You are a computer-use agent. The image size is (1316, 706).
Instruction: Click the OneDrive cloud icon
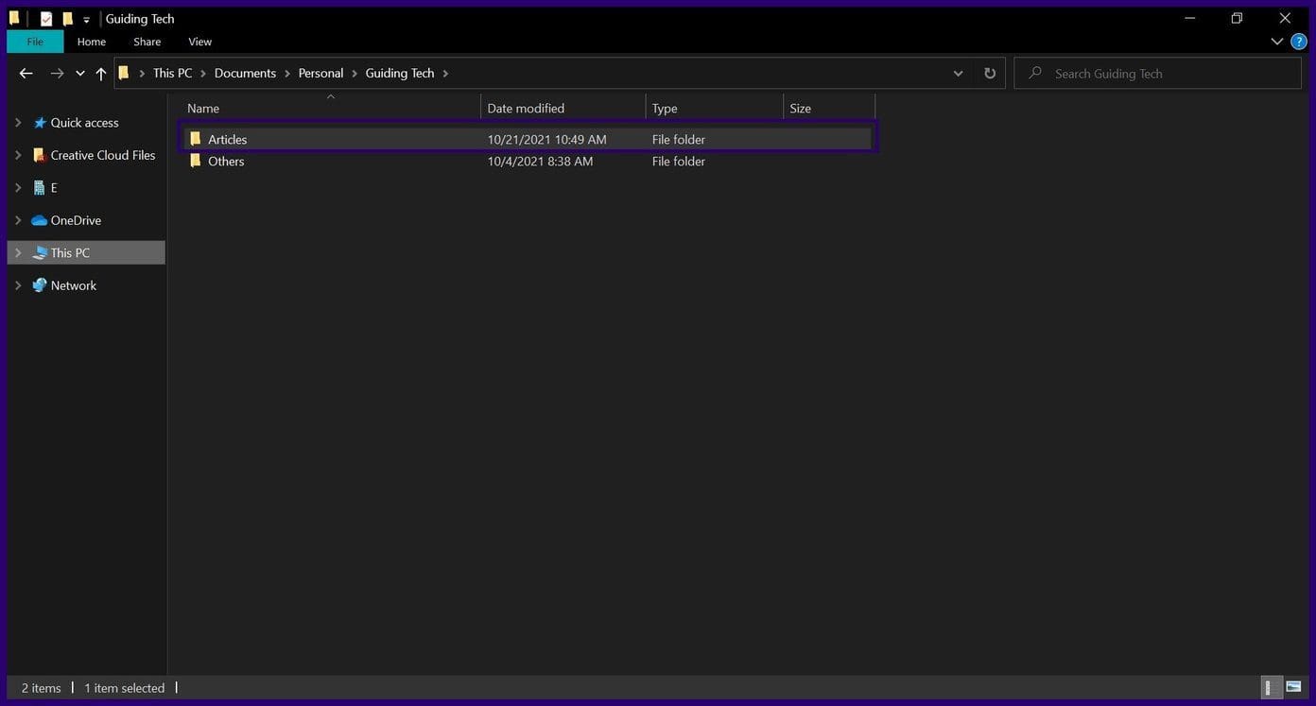tap(39, 220)
